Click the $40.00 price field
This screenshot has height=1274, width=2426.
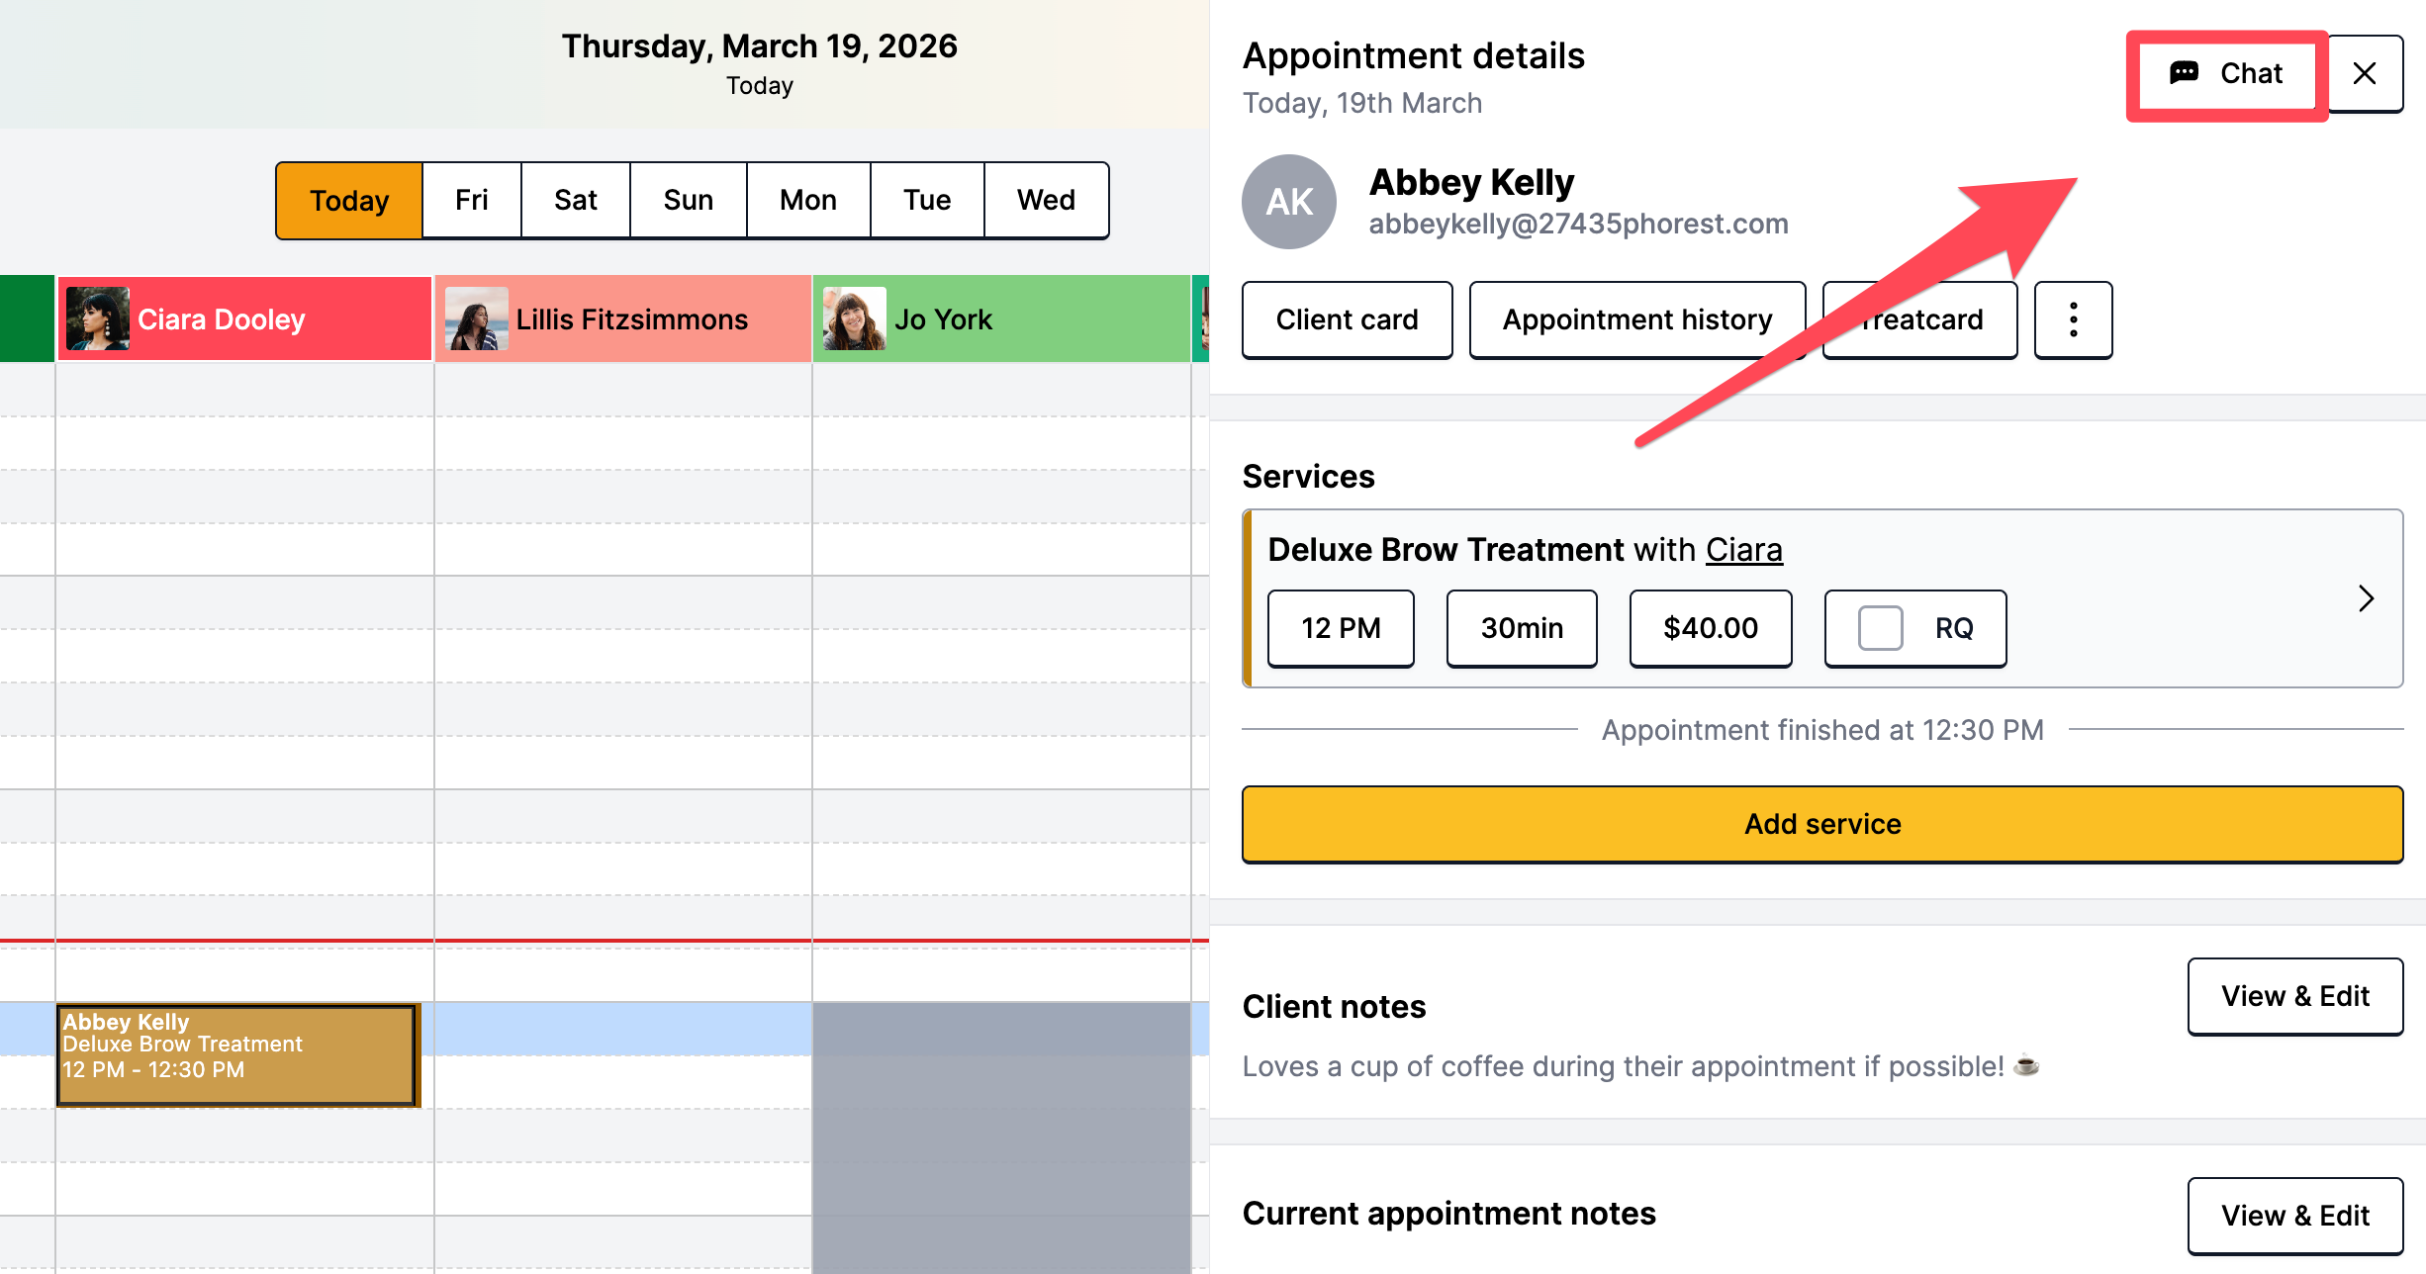coord(1711,628)
